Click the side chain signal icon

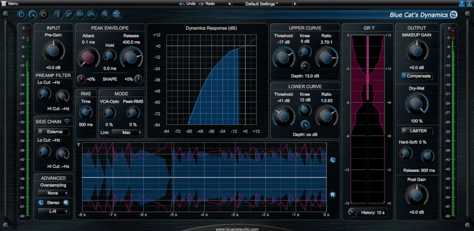pyautogui.click(x=67, y=121)
